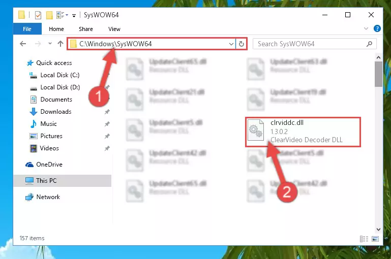Click the pin icon next to Pictures
Viewport: 391px width, 259px height.
click(107, 136)
